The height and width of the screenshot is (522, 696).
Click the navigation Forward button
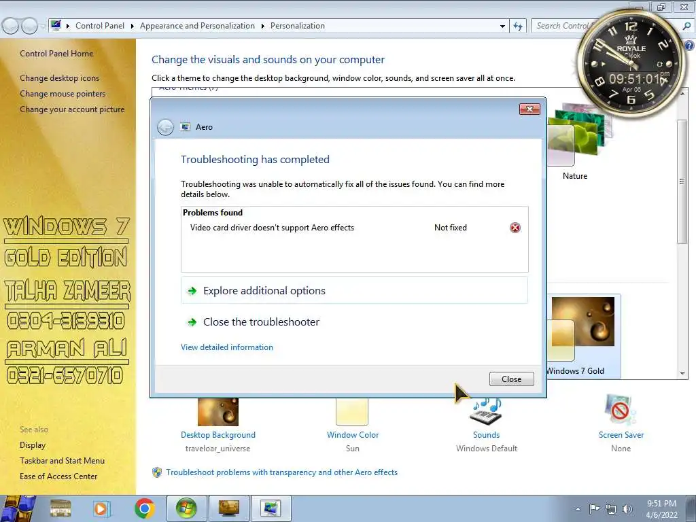pyautogui.click(x=30, y=27)
